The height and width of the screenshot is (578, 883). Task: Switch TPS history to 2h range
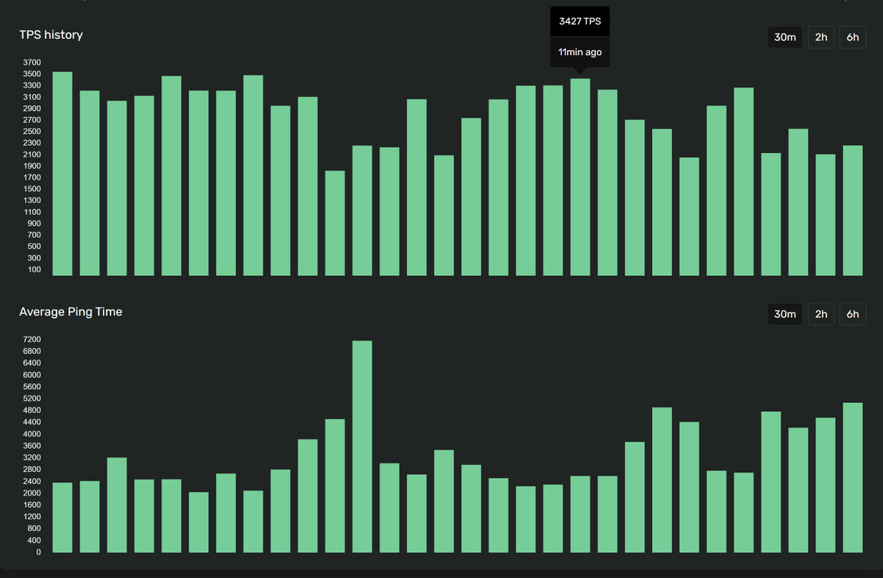(x=821, y=38)
